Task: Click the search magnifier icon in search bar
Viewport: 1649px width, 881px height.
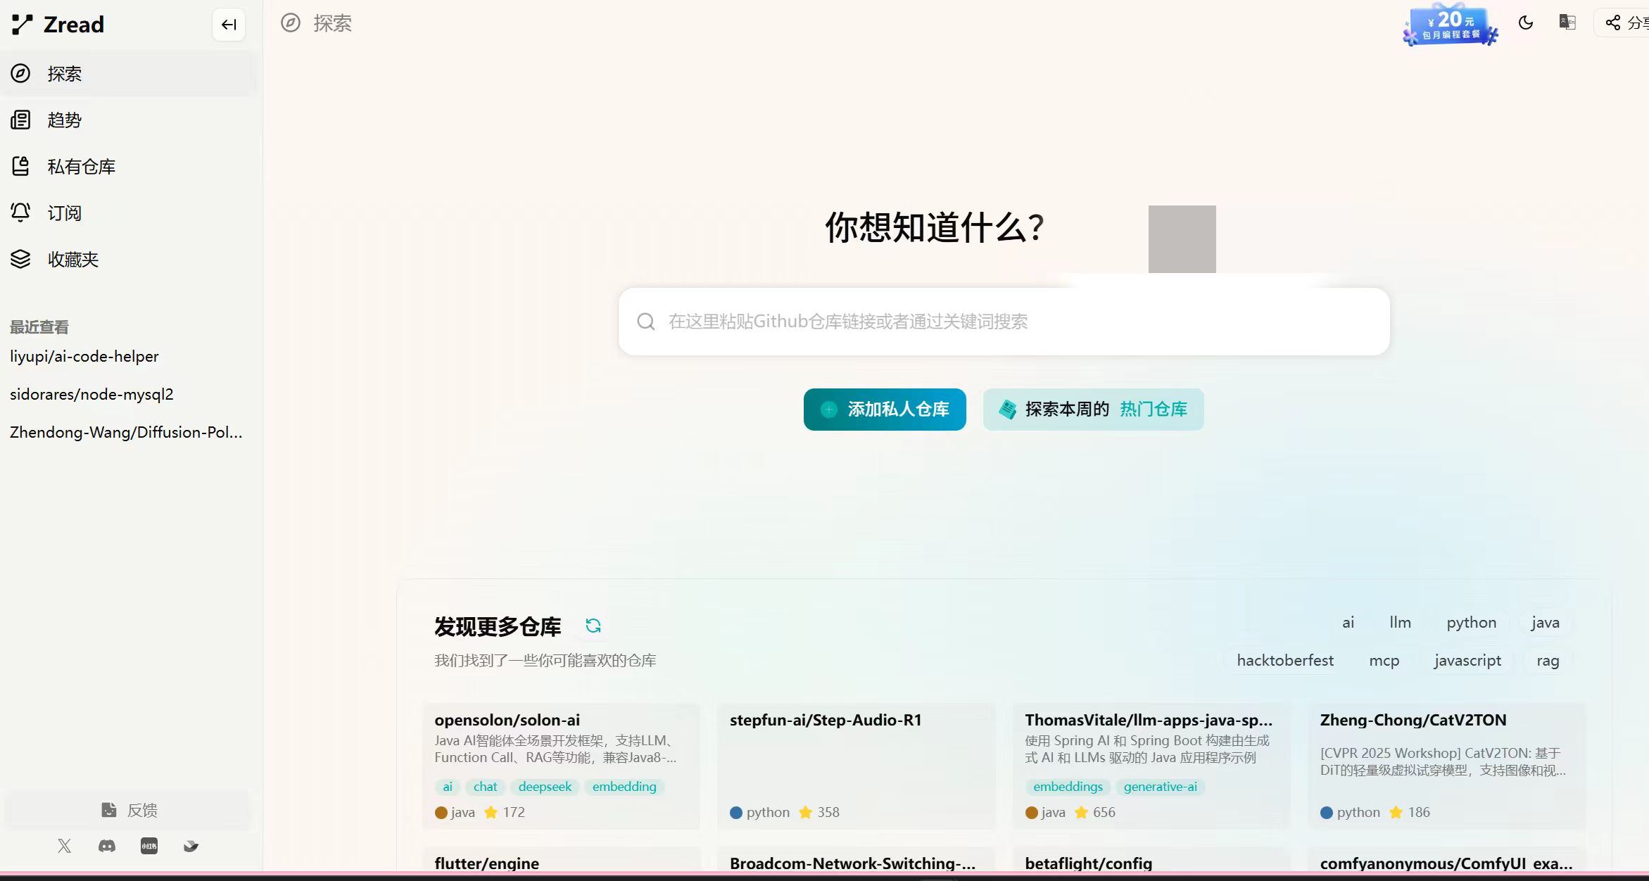Action: [x=645, y=321]
